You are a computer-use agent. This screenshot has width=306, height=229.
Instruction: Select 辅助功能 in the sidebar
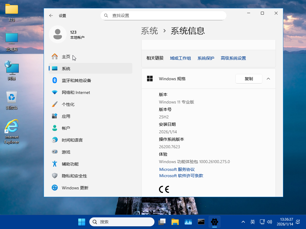click(70, 164)
